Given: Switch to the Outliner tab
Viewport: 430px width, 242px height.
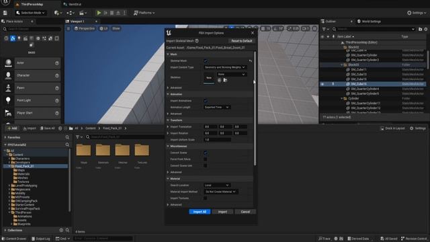Looking at the screenshot, I should click(330, 21).
